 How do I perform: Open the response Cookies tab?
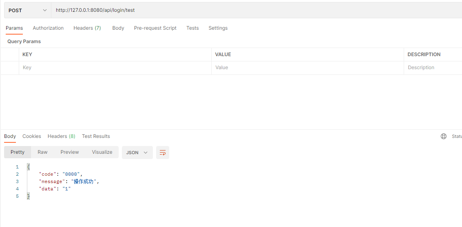(32, 136)
